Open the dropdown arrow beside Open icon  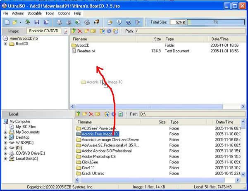(20, 22)
